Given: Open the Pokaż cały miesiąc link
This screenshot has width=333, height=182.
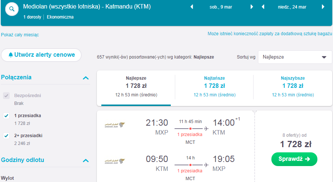Looking at the screenshot, I should click(20, 35).
